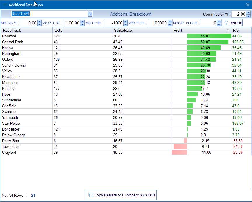
Task: Decrease Min No. of Bets with down arrow
Action: [x=219, y=24]
